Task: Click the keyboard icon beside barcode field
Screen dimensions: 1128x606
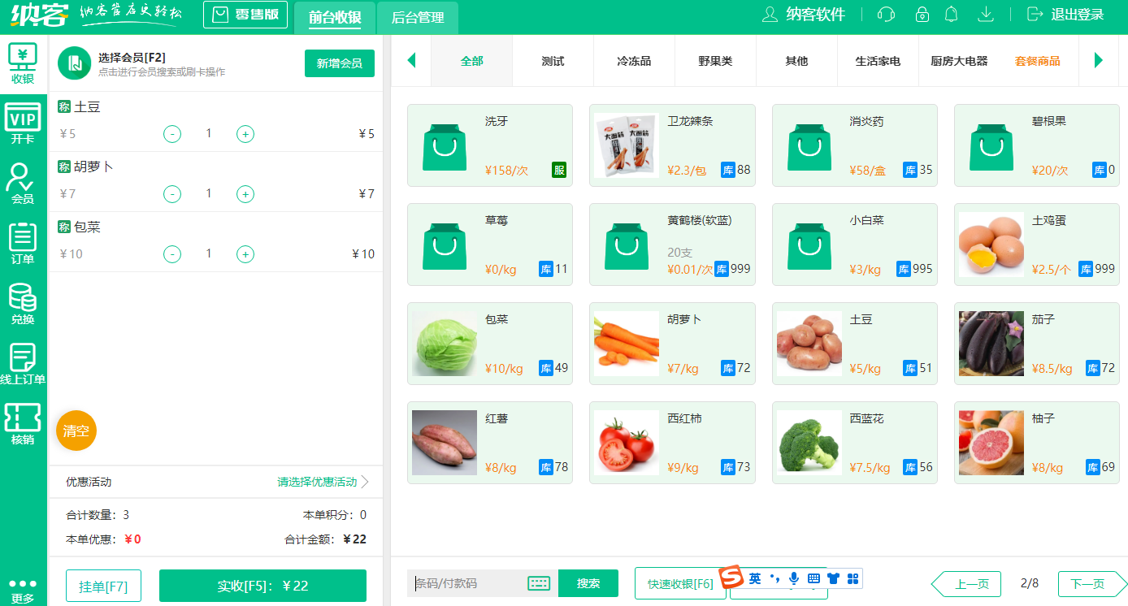Action: (539, 583)
